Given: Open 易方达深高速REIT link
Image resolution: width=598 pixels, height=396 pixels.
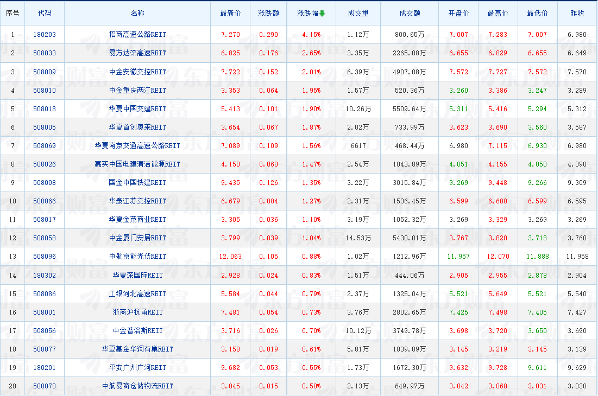Looking at the screenshot, I should pyautogui.click(x=137, y=53).
